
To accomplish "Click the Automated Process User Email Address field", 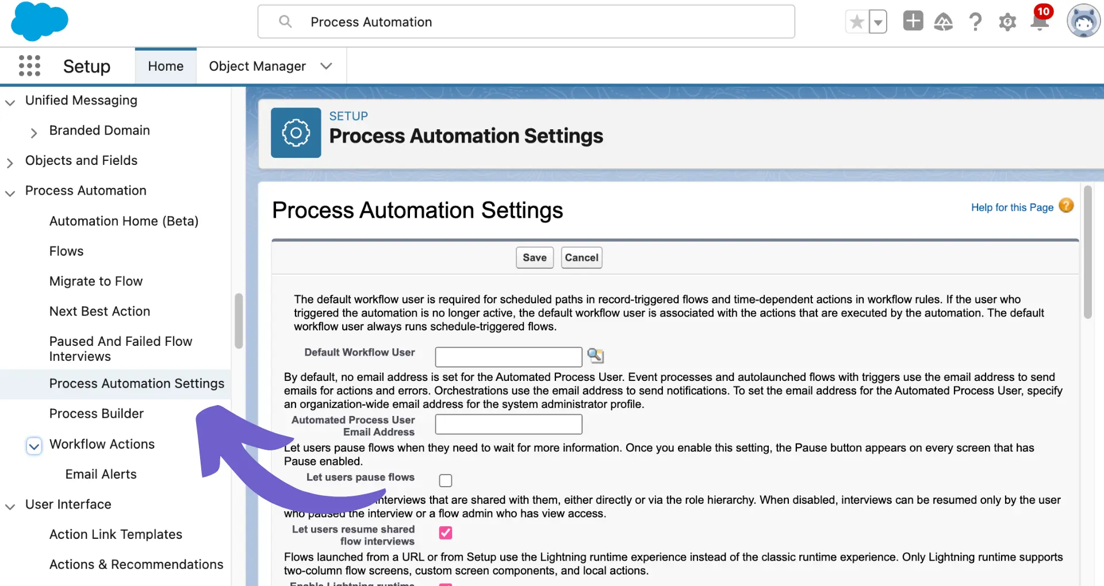I will (x=509, y=425).
